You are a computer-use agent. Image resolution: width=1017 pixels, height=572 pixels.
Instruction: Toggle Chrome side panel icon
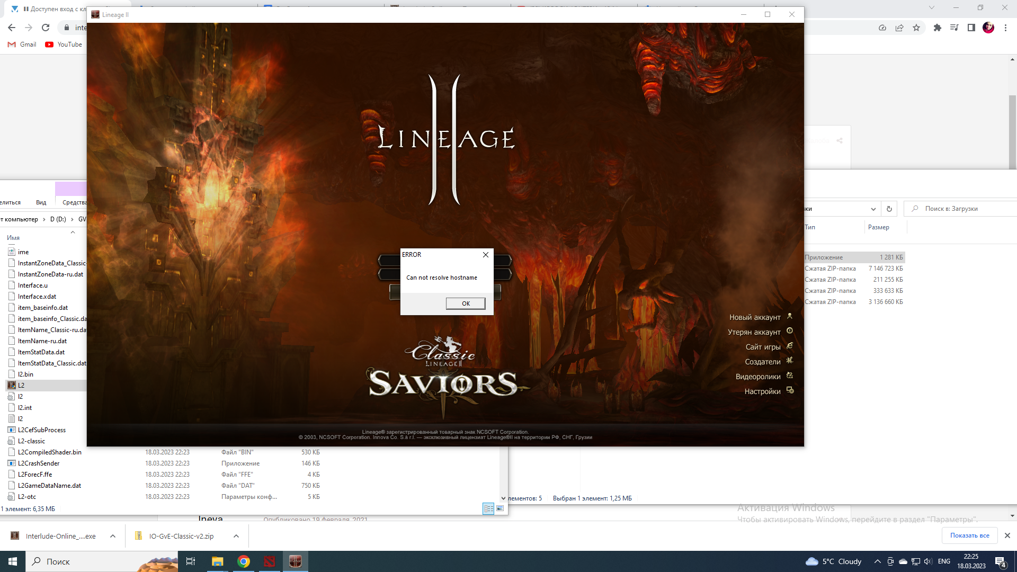(x=971, y=28)
